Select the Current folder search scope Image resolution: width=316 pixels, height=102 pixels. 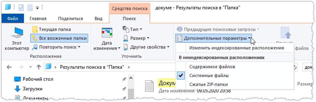click(x=52, y=29)
